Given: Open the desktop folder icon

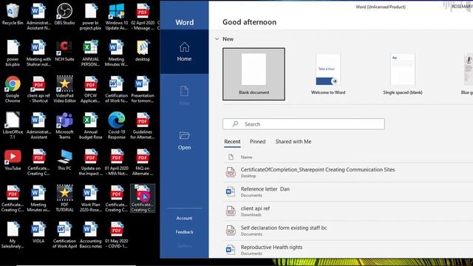Looking at the screenshot, I should click(x=143, y=50).
